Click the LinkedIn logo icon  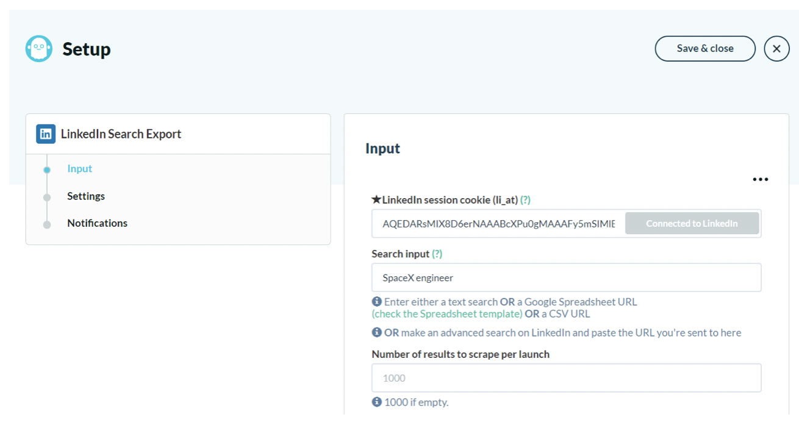pos(46,134)
